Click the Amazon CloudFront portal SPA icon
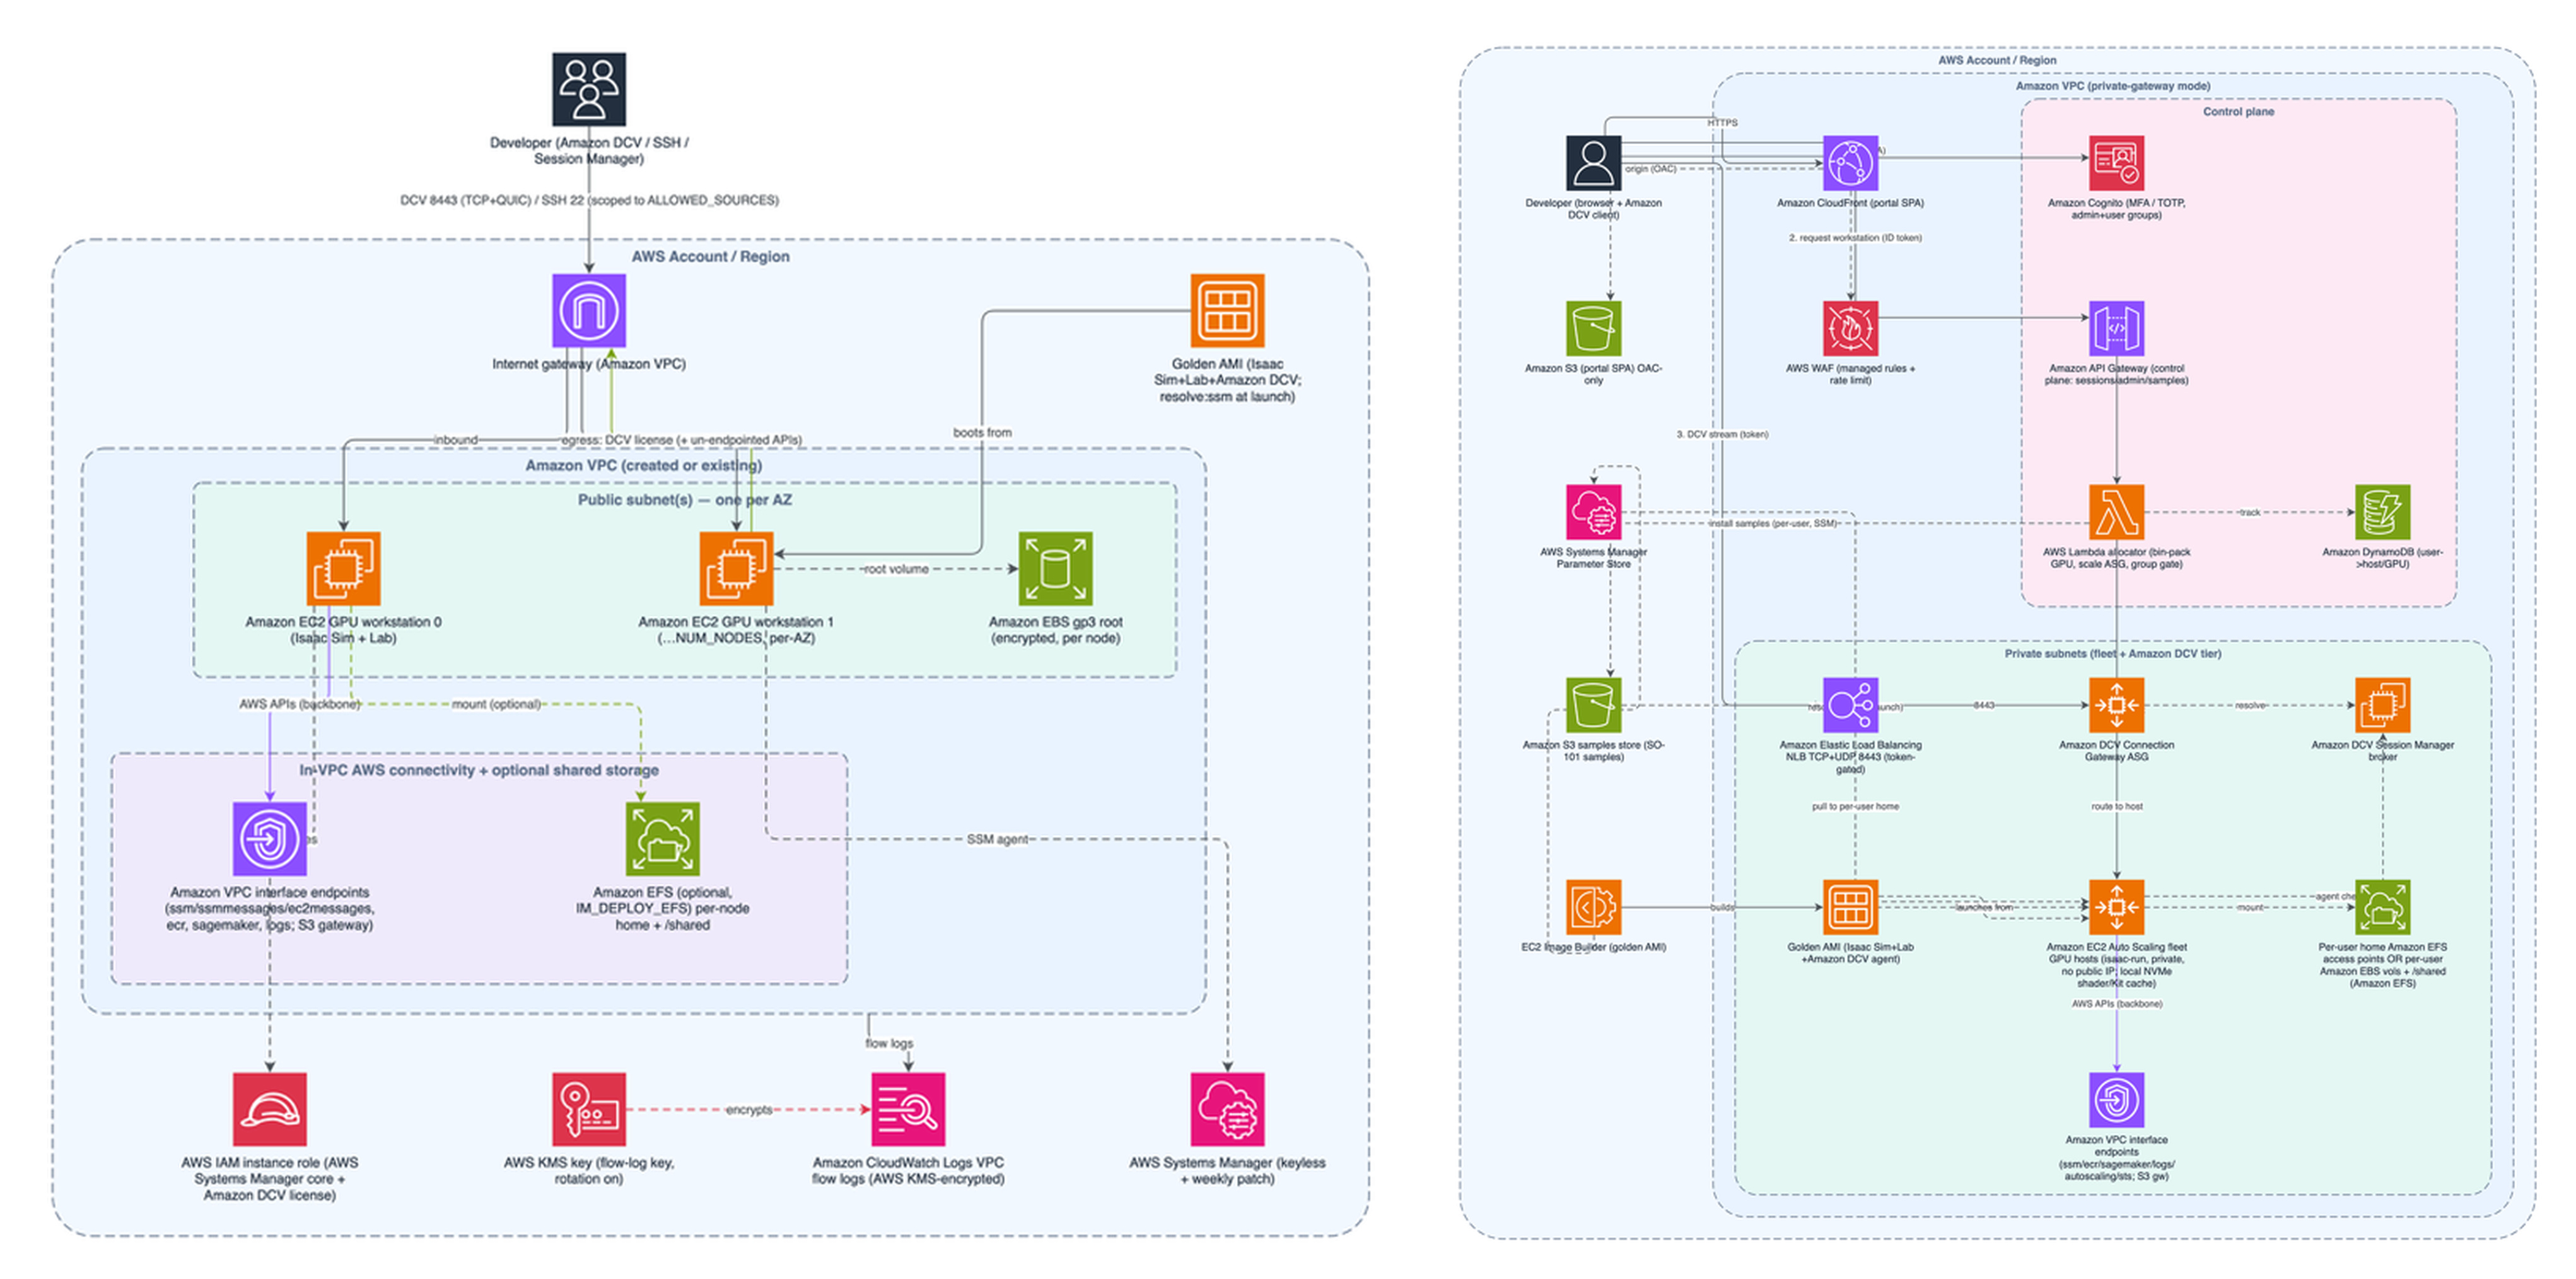The width and height of the screenshot is (2576, 1279). tap(1850, 163)
